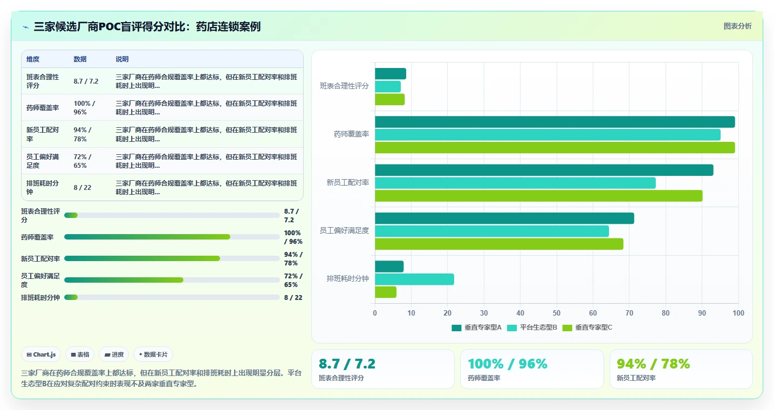
Task: Click the 垂直专家型A bar for 药师覆盖率
Action: coord(554,122)
